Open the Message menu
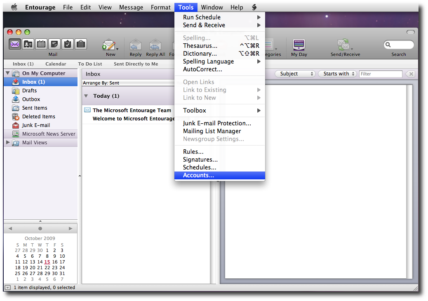 click(131, 7)
